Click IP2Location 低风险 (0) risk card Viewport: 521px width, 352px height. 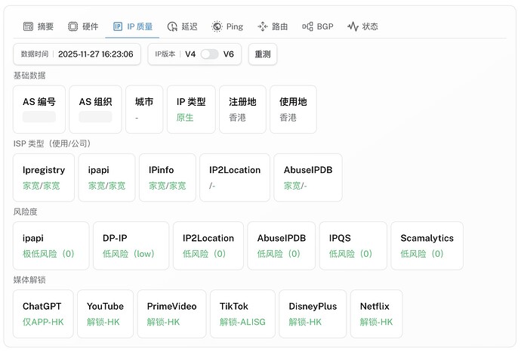208,245
